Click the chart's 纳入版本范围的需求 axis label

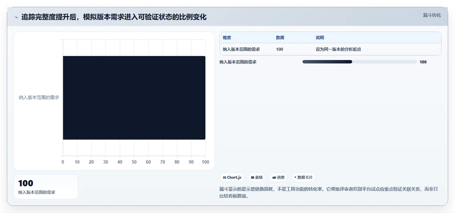(39, 97)
